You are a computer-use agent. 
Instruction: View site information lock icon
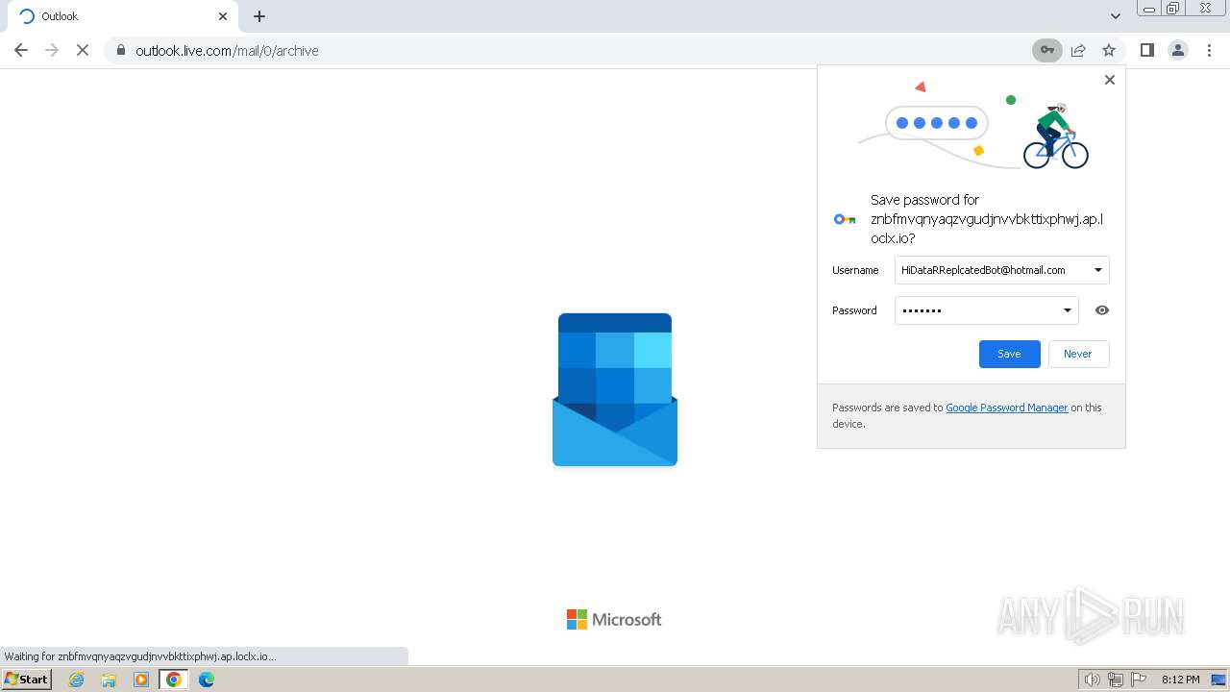point(120,50)
